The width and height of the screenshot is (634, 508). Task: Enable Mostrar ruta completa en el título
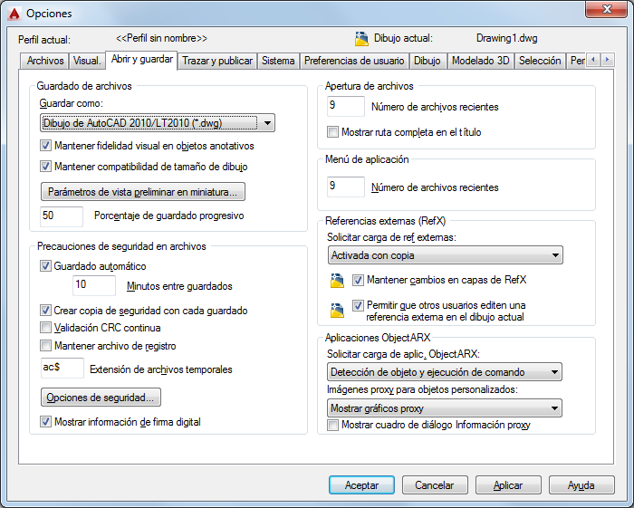click(x=332, y=131)
